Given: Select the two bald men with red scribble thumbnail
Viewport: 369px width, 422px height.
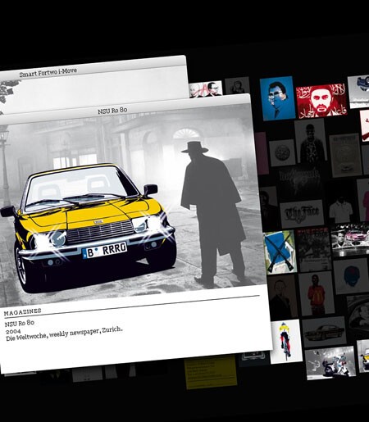Looking at the screenshot, I should coord(206,89).
